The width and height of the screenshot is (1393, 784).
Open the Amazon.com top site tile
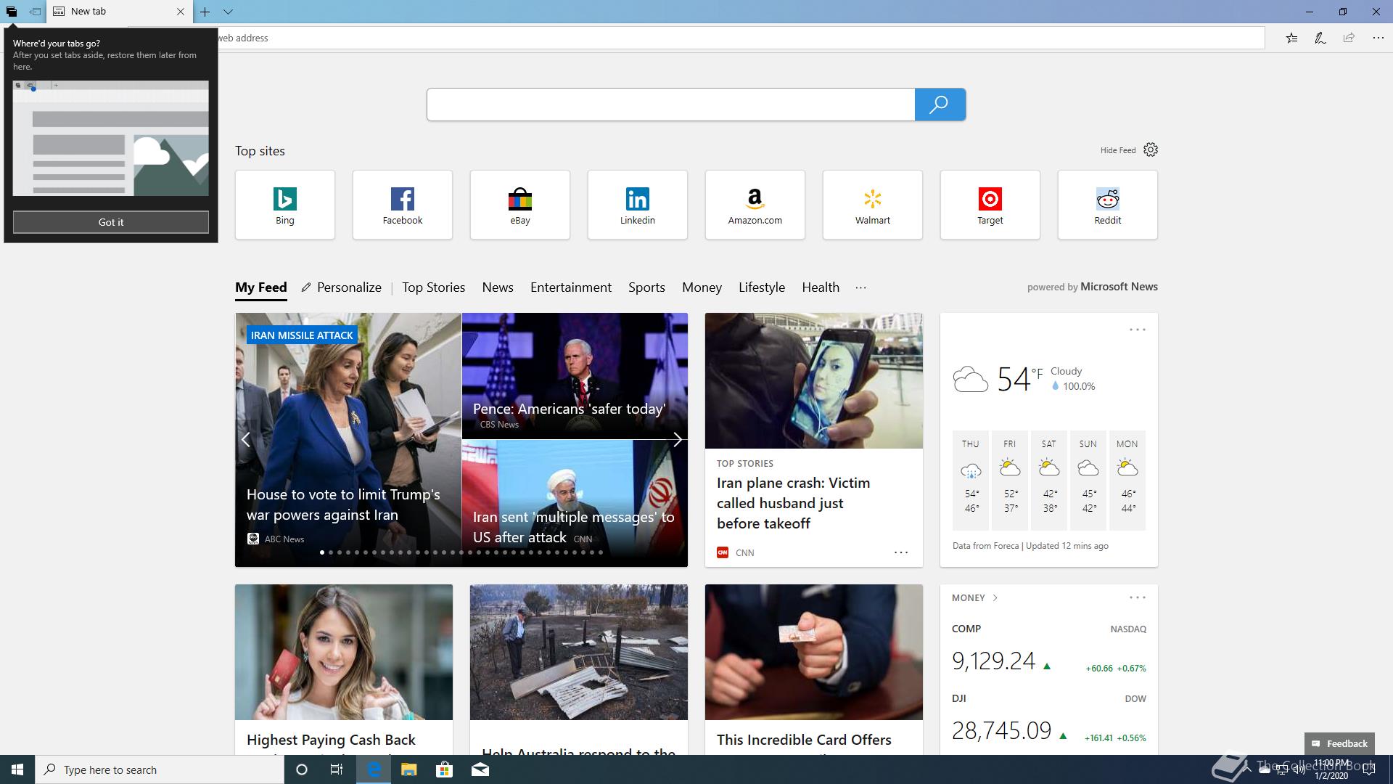click(755, 205)
